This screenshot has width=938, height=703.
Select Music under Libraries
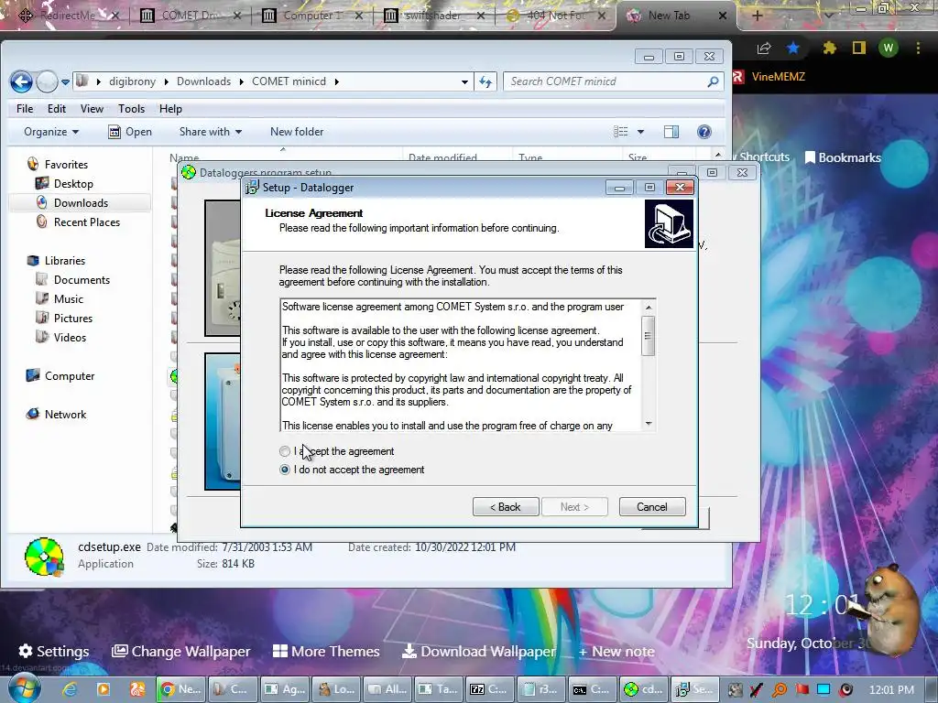click(x=68, y=299)
